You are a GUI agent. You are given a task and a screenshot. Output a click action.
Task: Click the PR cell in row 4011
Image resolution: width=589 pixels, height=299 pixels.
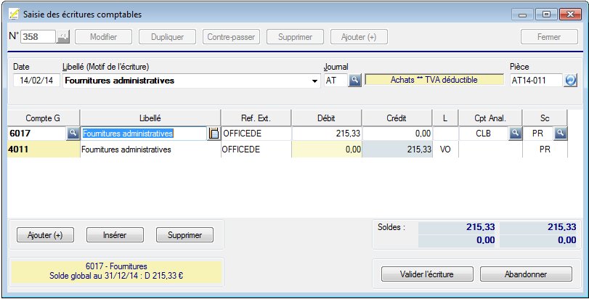tap(545, 149)
